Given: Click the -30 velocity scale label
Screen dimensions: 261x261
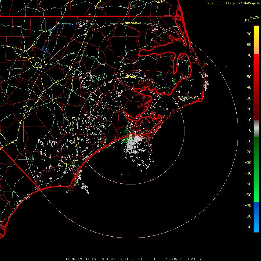Looking at the screenshot, I should coord(248,163).
